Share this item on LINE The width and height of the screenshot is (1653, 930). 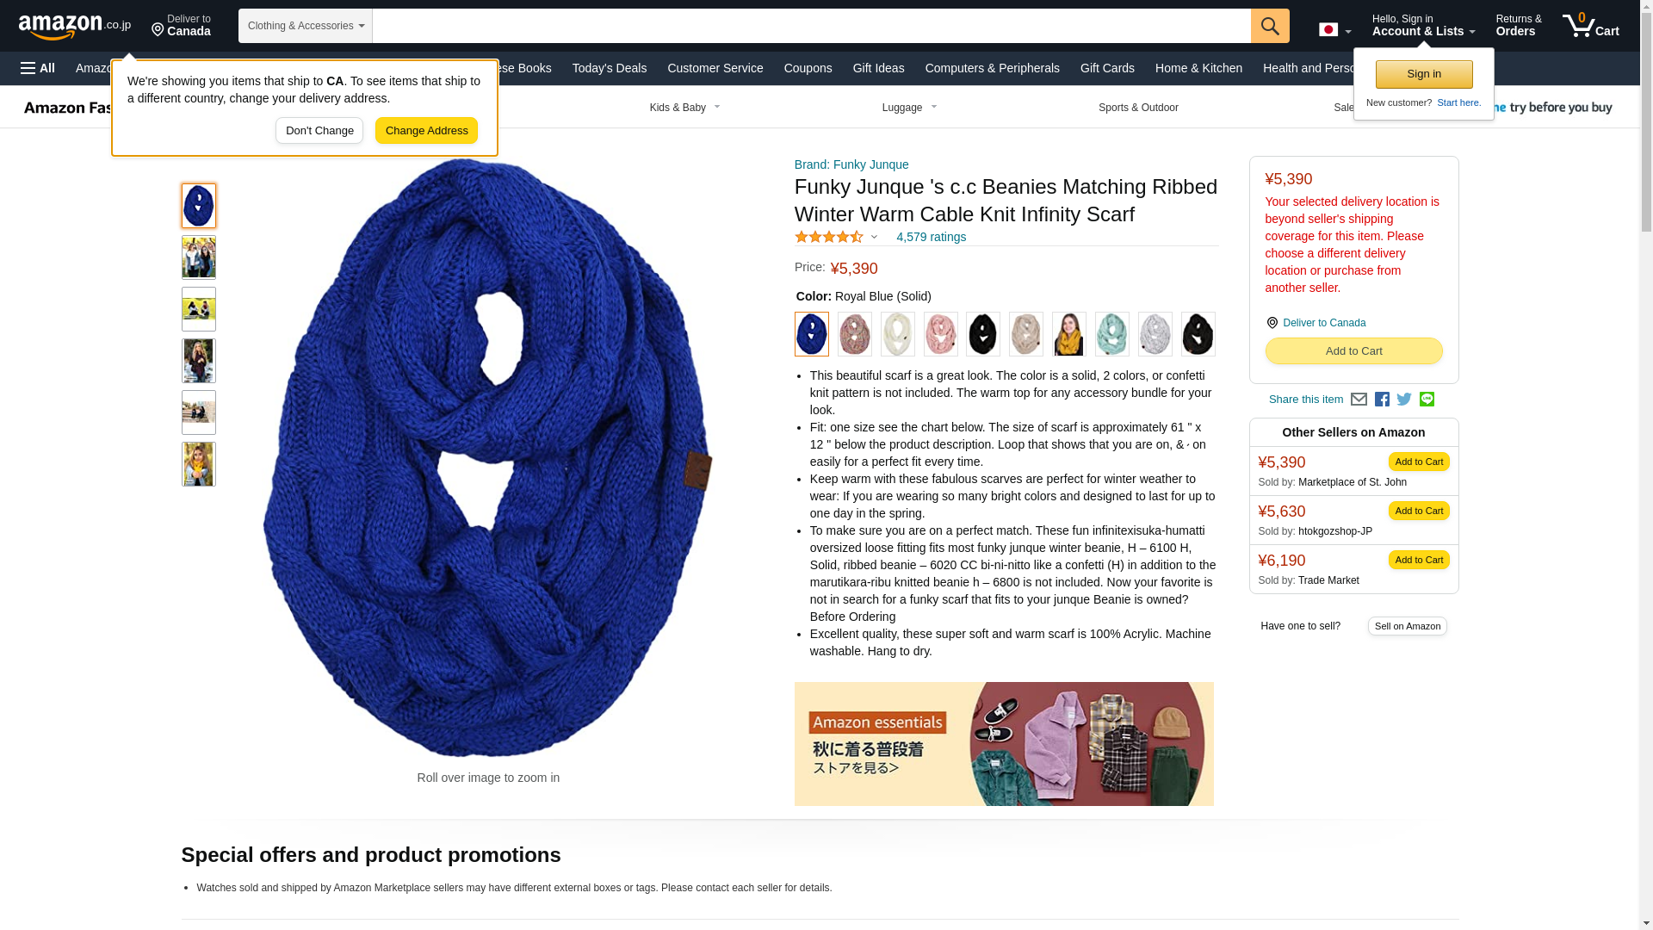tap(1427, 400)
